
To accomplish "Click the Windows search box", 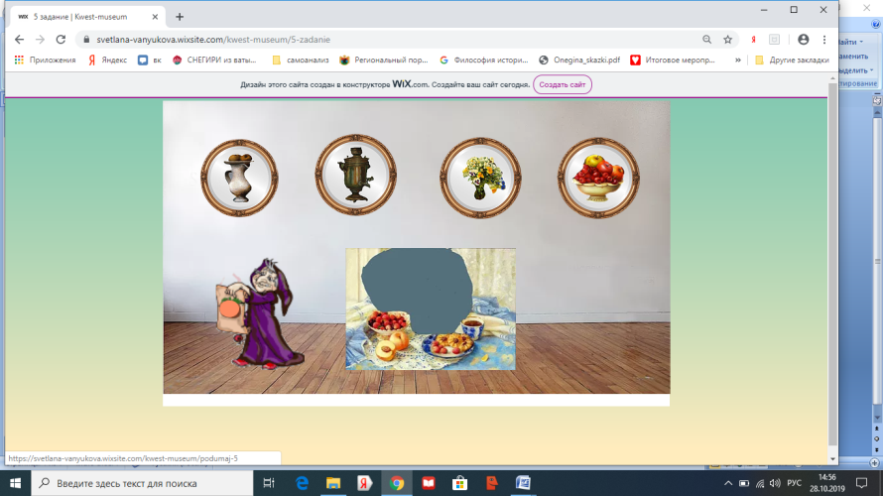I will point(142,483).
